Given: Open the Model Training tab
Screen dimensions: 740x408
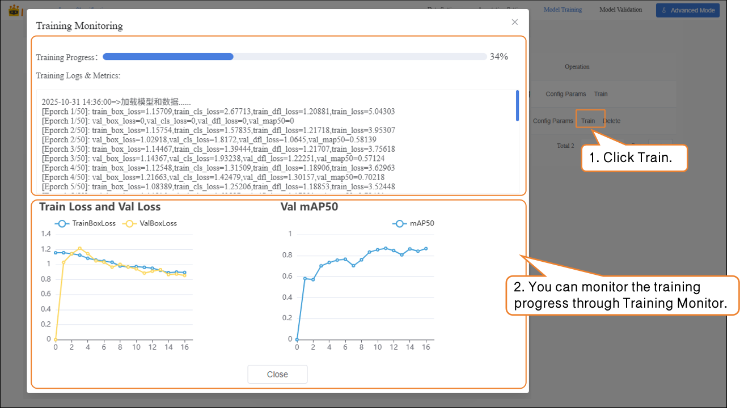Looking at the screenshot, I should 563,10.
